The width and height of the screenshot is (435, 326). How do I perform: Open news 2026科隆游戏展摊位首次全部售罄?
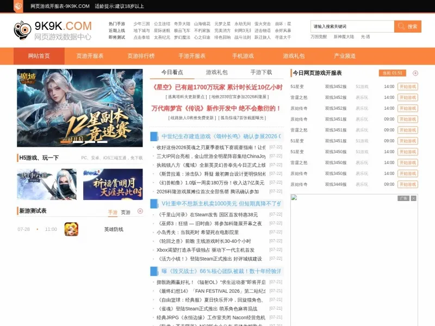tap(208, 192)
